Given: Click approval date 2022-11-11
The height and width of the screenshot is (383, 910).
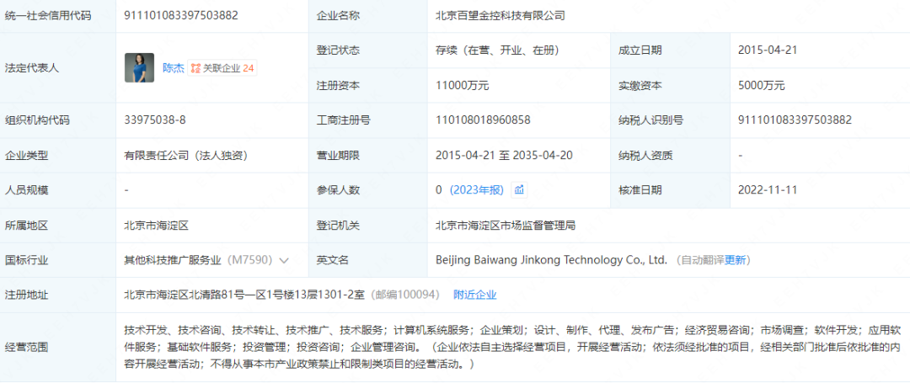Looking at the screenshot, I should [768, 190].
